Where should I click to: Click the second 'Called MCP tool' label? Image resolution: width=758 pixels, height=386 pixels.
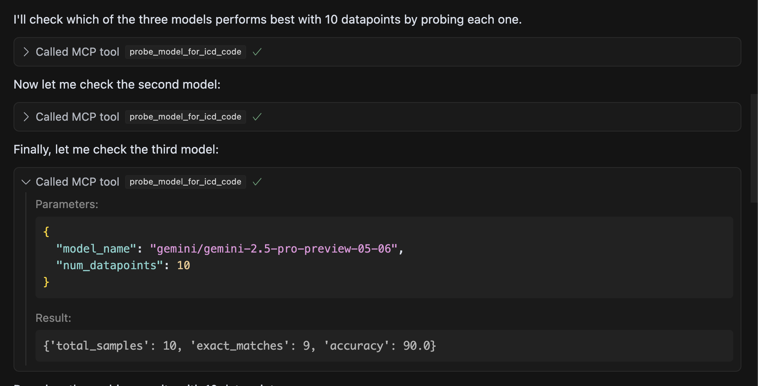(77, 117)
